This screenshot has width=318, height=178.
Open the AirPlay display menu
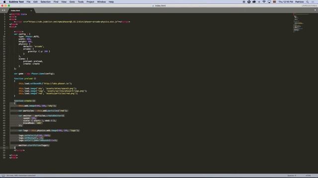(x=269, y=2)
